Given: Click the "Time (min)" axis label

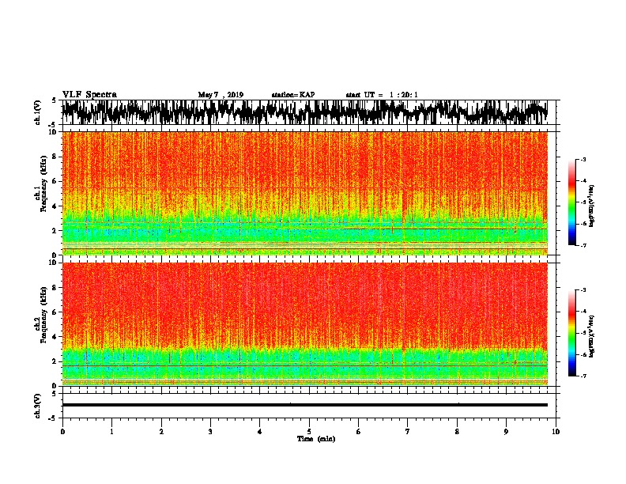Looking at the screenshot, I should pos(316,439).
